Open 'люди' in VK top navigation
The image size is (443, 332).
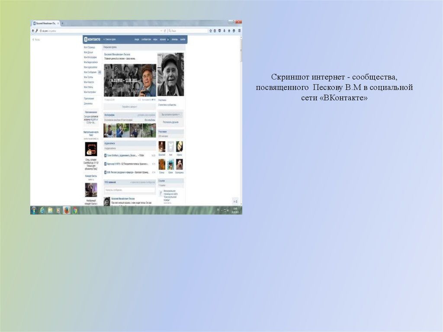137,39
